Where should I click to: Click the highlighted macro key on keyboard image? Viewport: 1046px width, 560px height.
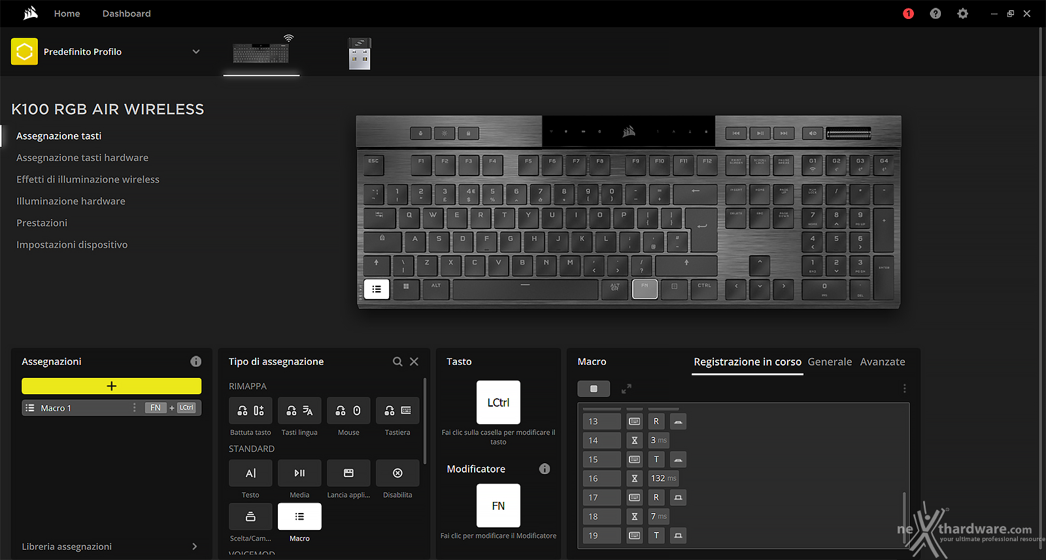[377, 289]
